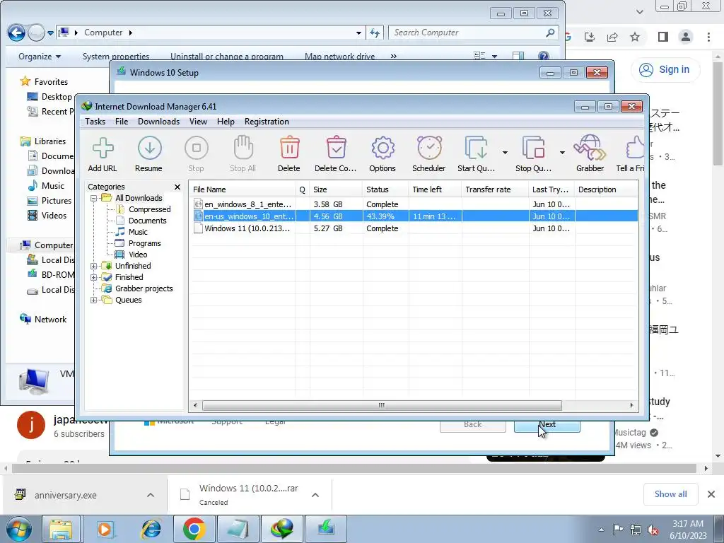724x543 pixels.
Task: Open Stop Queue dropdown arrow
Action: coord(562,153)
